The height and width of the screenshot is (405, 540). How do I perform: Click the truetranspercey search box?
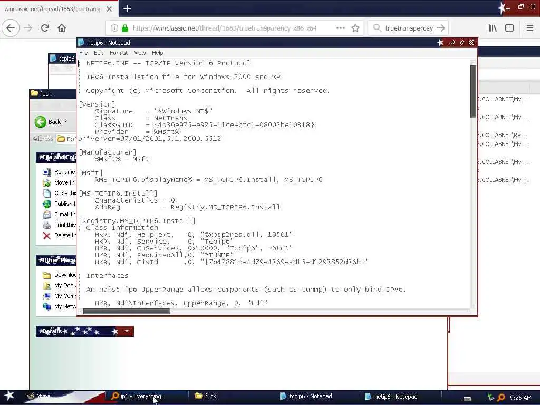pos(409,28)
